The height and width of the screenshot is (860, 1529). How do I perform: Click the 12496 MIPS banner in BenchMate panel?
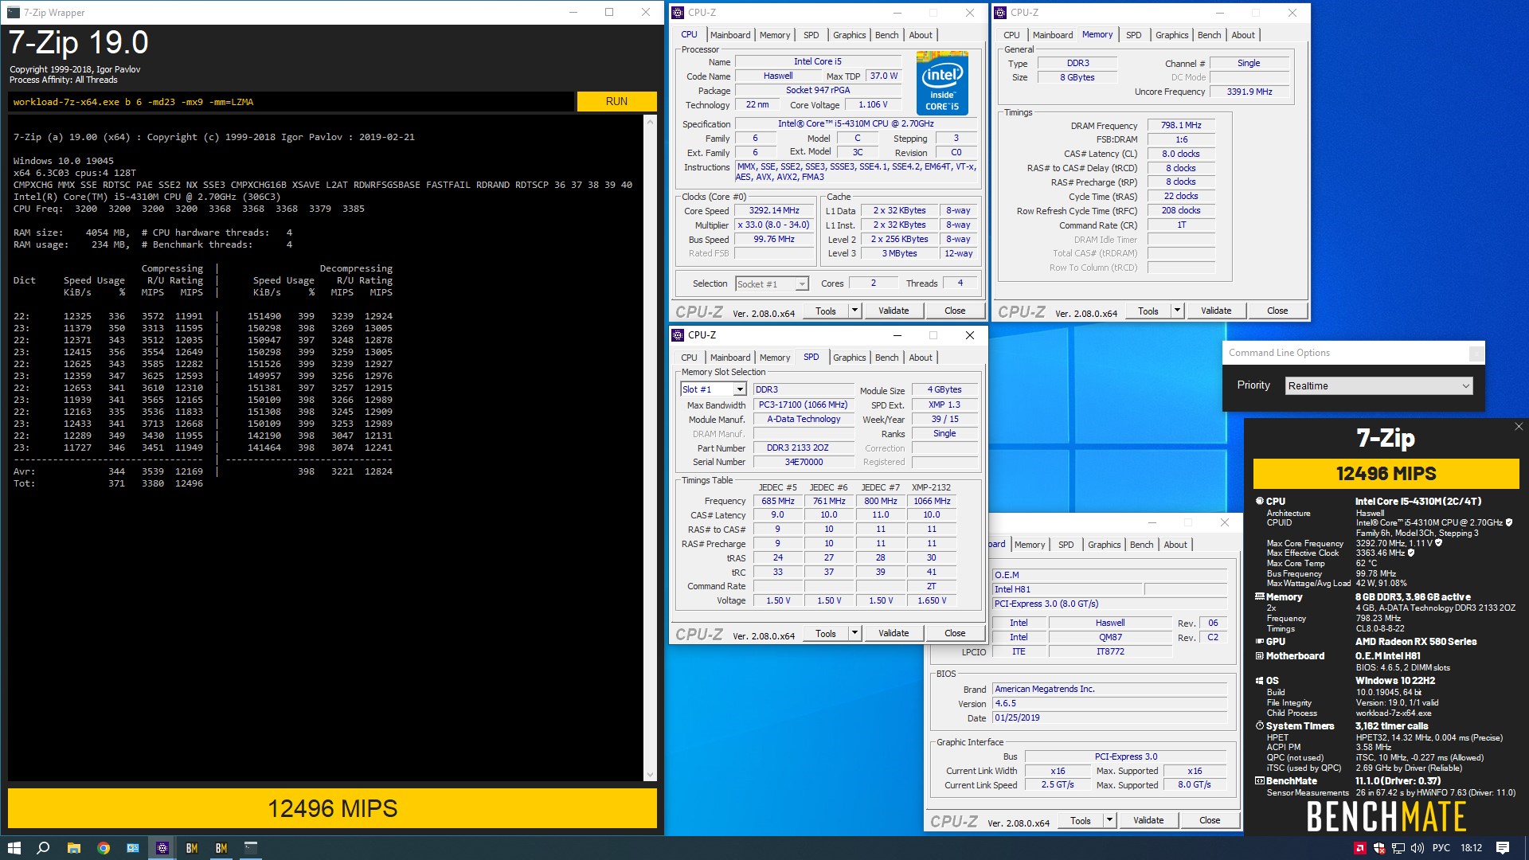point(1386,474)
